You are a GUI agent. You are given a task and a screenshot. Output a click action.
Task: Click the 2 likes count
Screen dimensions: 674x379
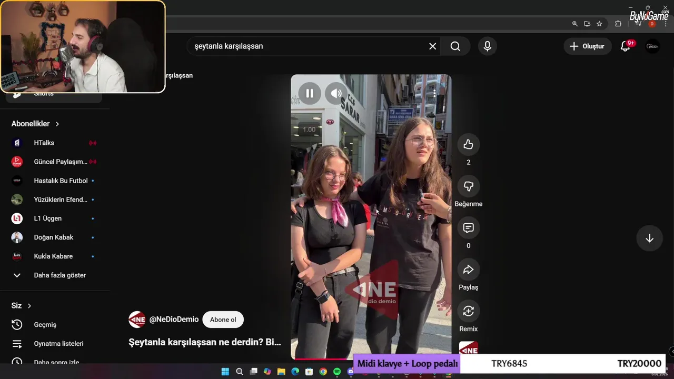[x=468, y=162]
